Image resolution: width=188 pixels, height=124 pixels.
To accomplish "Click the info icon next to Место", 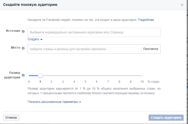I will point(23,48).
